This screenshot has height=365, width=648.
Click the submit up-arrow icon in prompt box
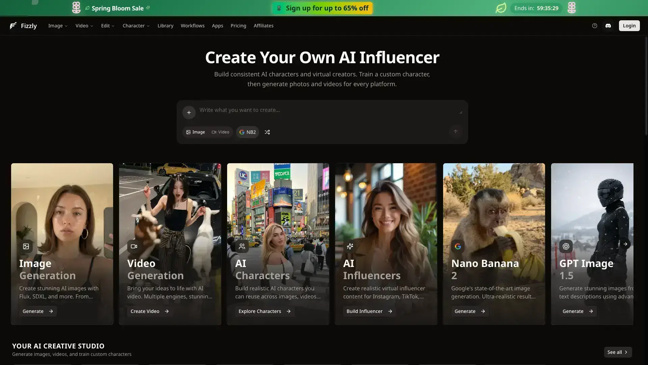pos(456,131)
